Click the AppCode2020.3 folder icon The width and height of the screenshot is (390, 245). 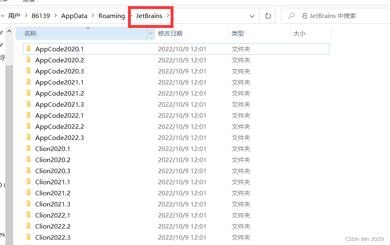click(x=29, y=71)
